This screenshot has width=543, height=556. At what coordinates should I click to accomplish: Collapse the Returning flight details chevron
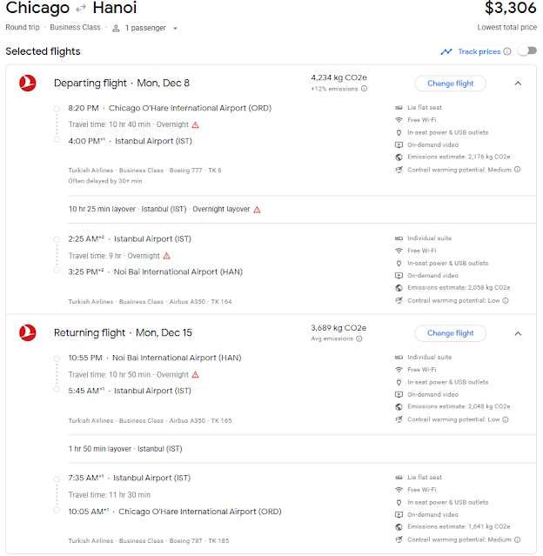(518, 333)
